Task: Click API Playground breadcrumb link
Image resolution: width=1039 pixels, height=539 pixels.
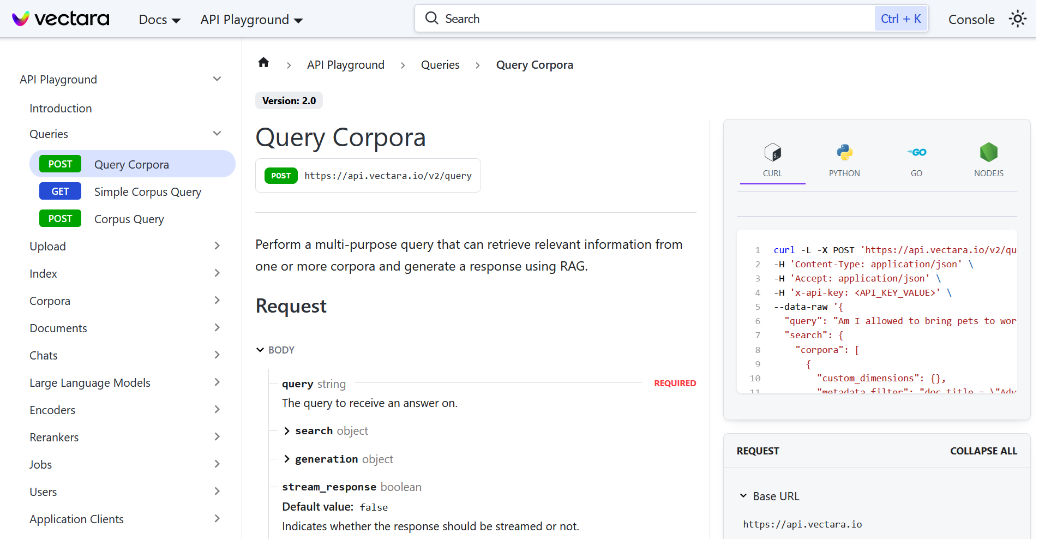Action: [x=345, y=65]
